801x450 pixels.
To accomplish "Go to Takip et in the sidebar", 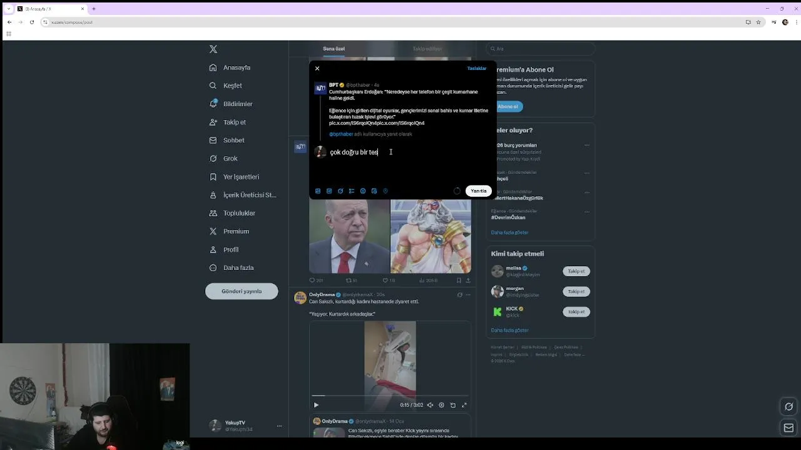I will point(228,122).
